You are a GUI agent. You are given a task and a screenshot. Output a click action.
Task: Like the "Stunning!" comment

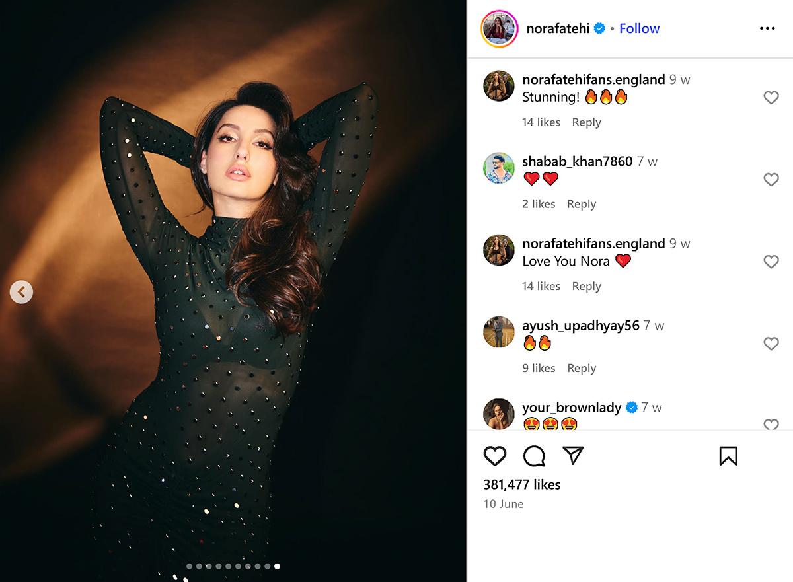771,98
